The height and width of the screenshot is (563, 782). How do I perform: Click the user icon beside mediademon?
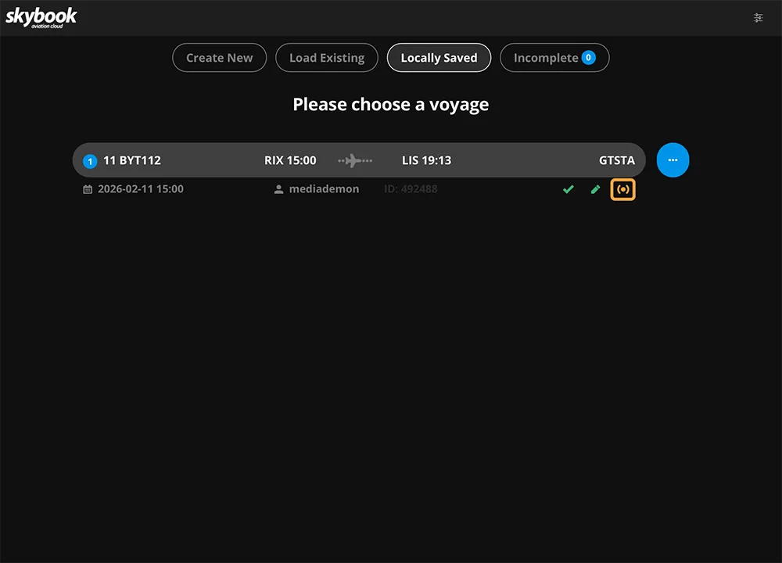point(278,189)
